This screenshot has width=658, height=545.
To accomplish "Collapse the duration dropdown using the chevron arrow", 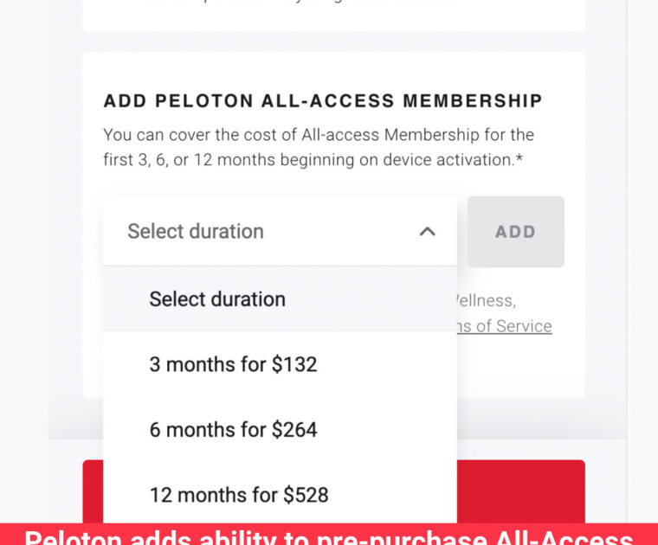I will (x=427, y=232).
